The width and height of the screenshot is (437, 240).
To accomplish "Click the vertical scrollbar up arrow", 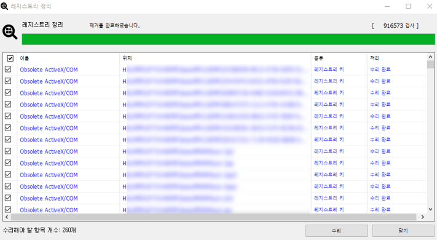I will coord(430,57).
